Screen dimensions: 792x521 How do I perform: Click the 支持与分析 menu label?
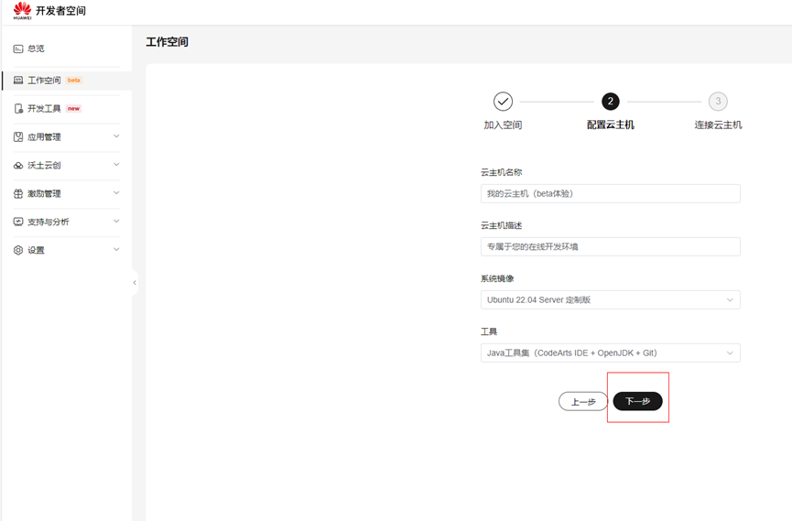click(48, 222)
